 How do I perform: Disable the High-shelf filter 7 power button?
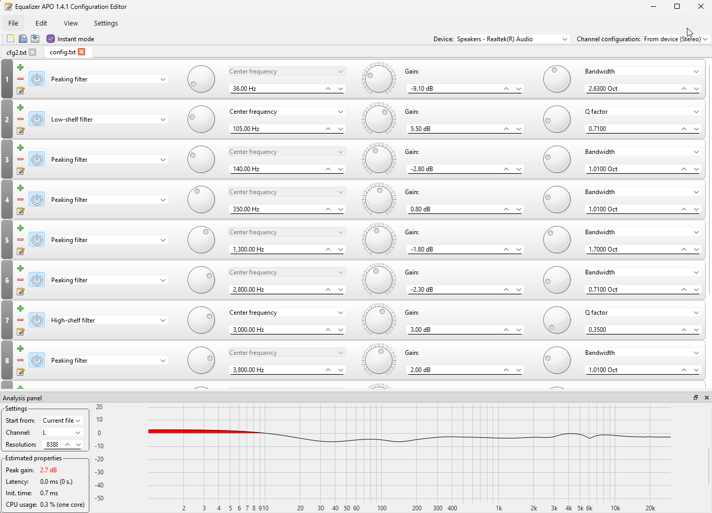point(37,320)
